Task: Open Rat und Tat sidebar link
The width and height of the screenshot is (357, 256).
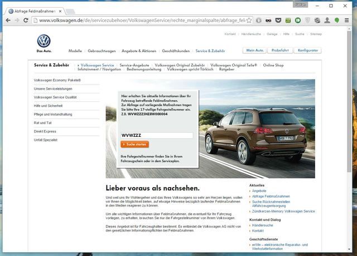Action: pos(42,123)
